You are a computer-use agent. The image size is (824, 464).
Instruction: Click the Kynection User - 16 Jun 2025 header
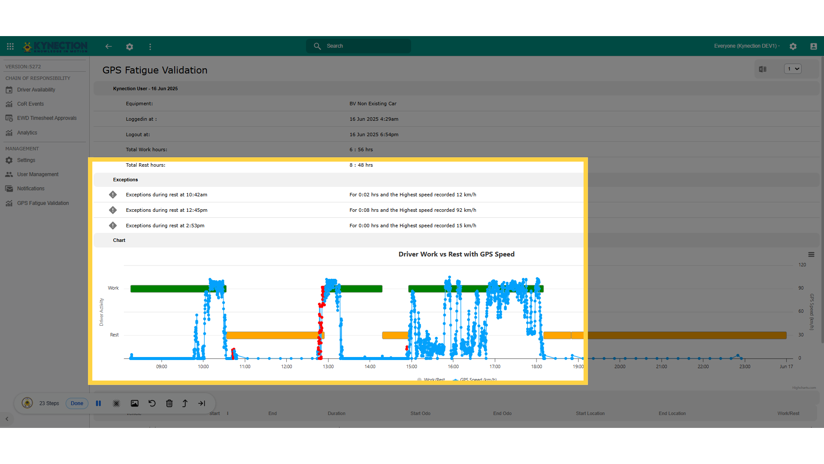coord(145,89)
